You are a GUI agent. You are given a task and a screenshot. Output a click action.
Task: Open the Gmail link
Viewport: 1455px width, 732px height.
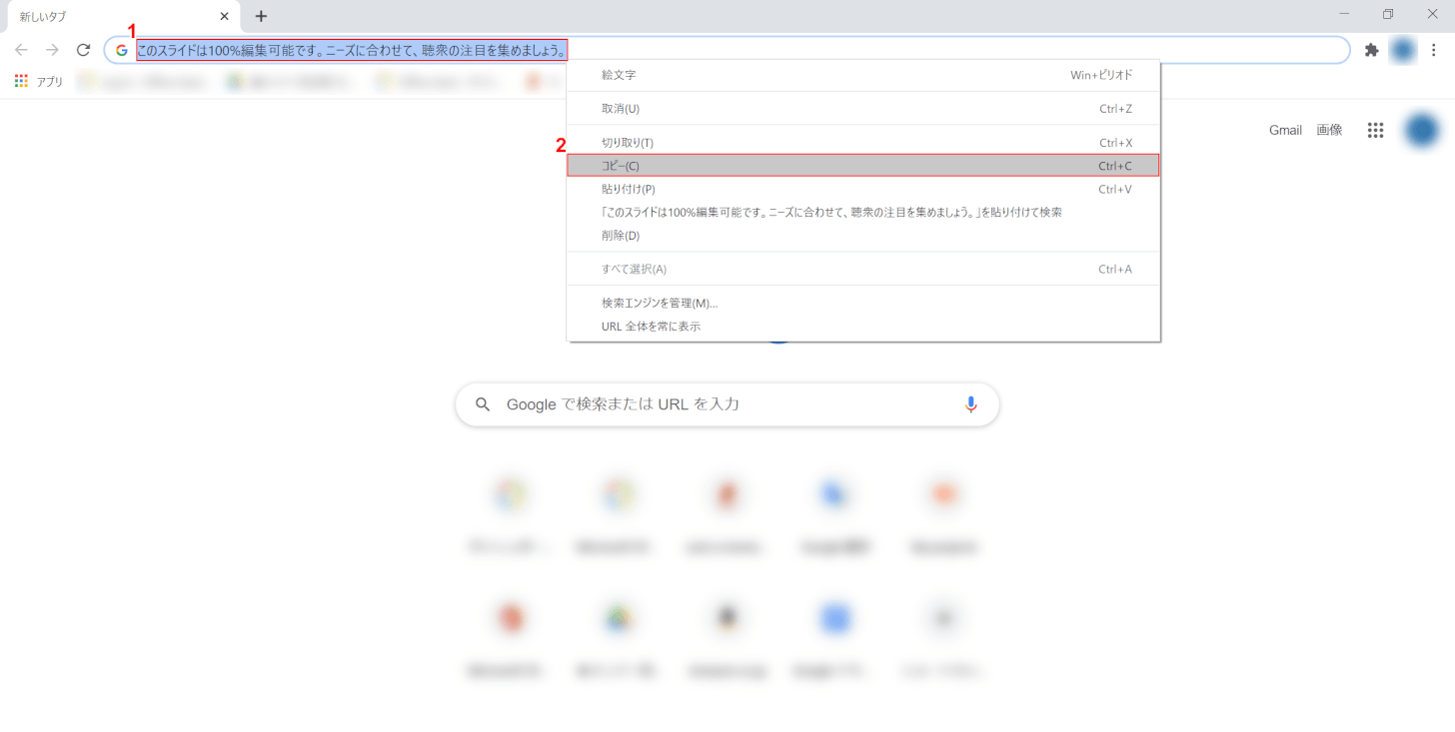[x=1285, y=130]
